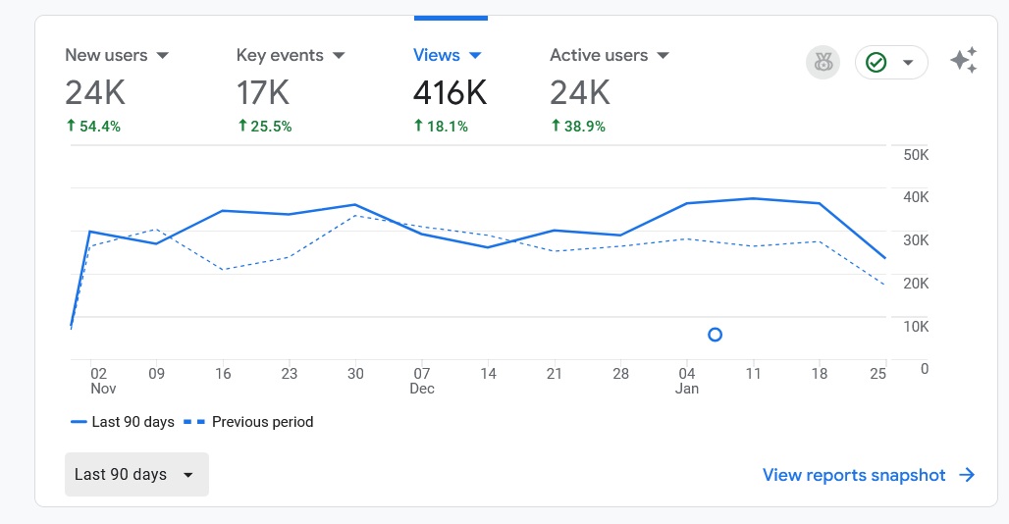This screenshot has width=1009, height=524.
Task: Expand the Key events dropdown arrow
Action: click(339, 55)
